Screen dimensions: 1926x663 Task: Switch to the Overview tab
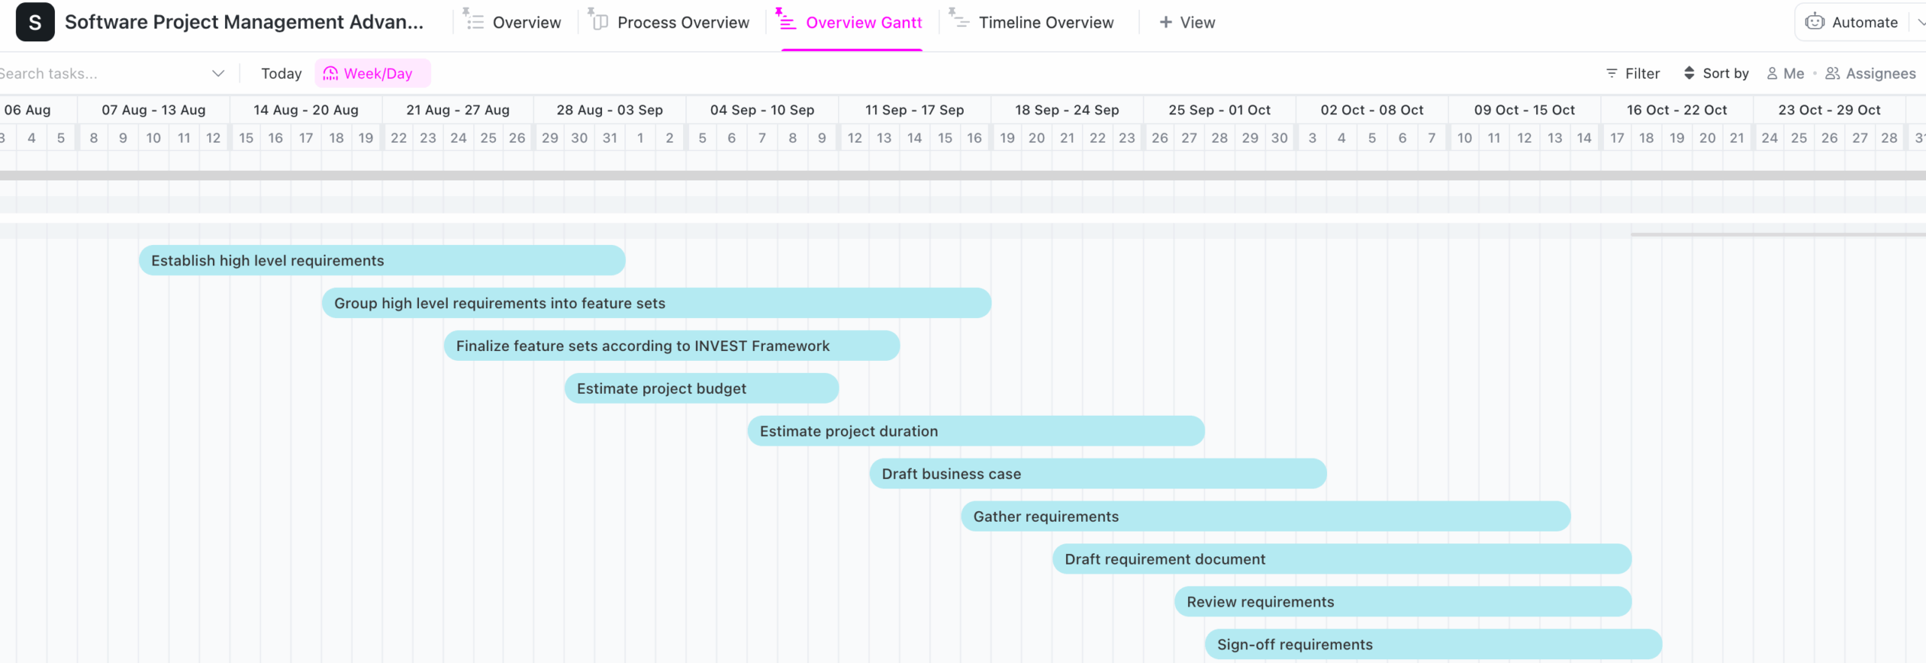click(526, 23)
